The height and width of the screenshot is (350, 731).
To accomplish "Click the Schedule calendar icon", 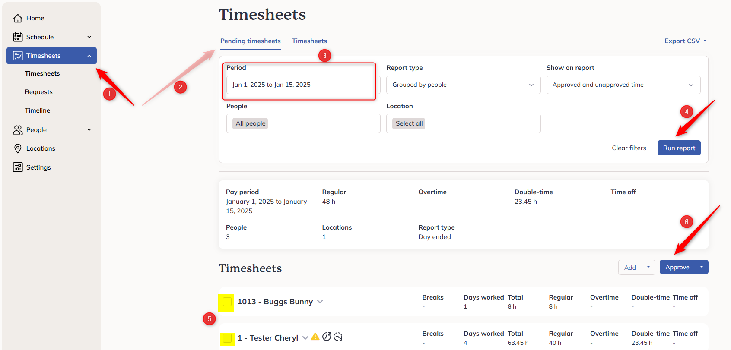I will tap(18, 37).
